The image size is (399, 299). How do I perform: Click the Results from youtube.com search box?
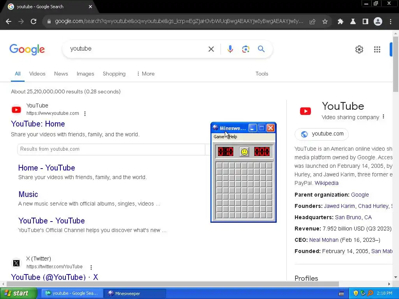click(111, 149)
